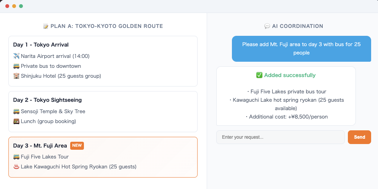Click the NEW badge on Day 3
This screenshot has width=378, height=189.
(77, 146)
